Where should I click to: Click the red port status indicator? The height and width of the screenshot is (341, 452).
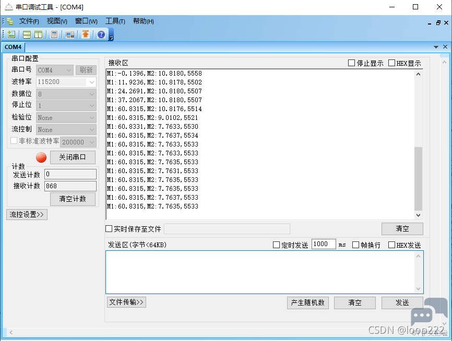(x=41, y=157)
